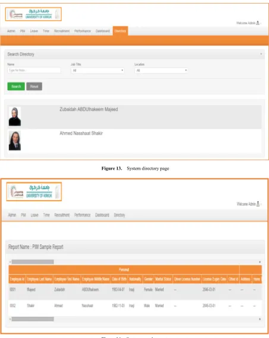Click the Majeed last name cell
269x338 pixels.
coord(31,289)
